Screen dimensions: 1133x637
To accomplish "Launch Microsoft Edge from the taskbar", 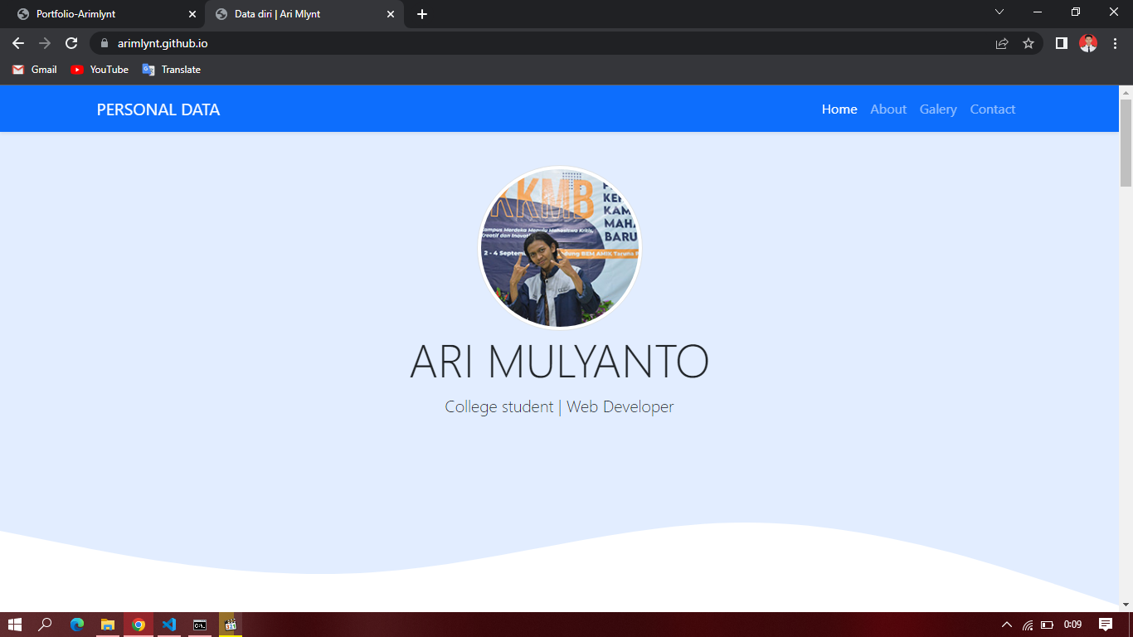I will (x=77, y=625).
